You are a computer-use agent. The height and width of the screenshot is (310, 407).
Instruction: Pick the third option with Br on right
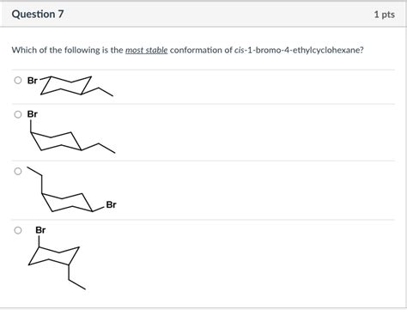18,172
